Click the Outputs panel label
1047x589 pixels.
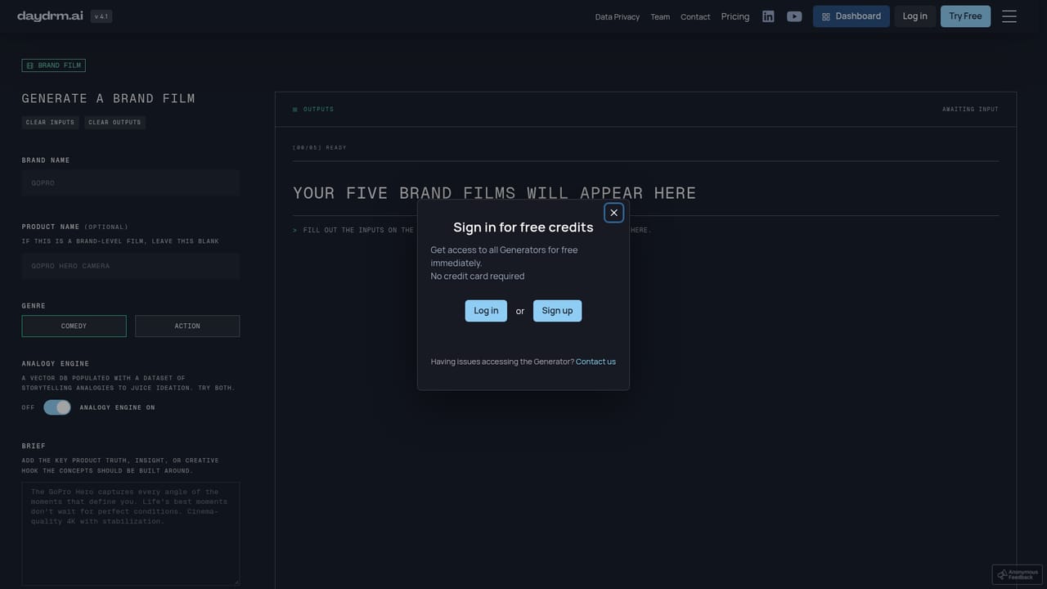coord(318,110)
